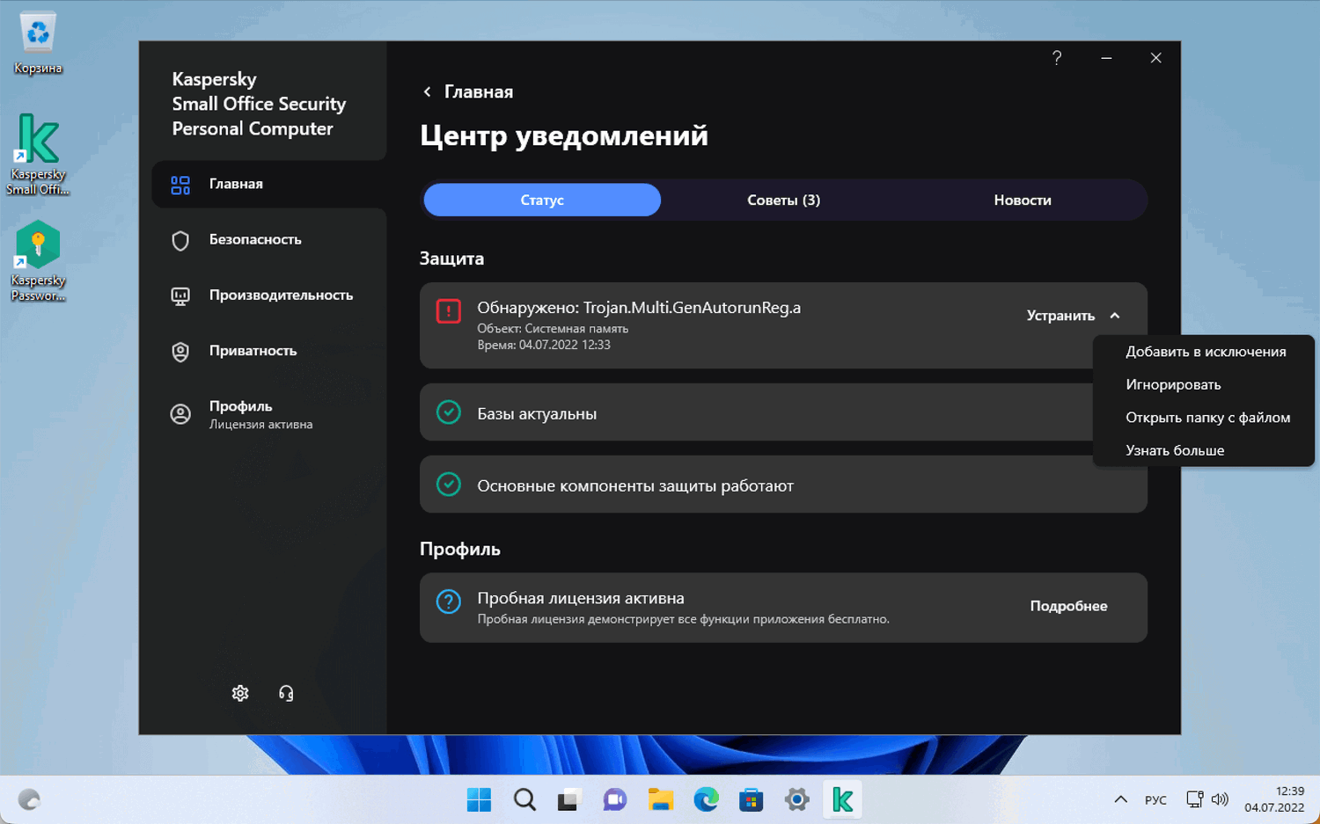Click the red alert icon for the Trojan detection
Viewport: 1320px width, 824px height.
click(449, 311)
